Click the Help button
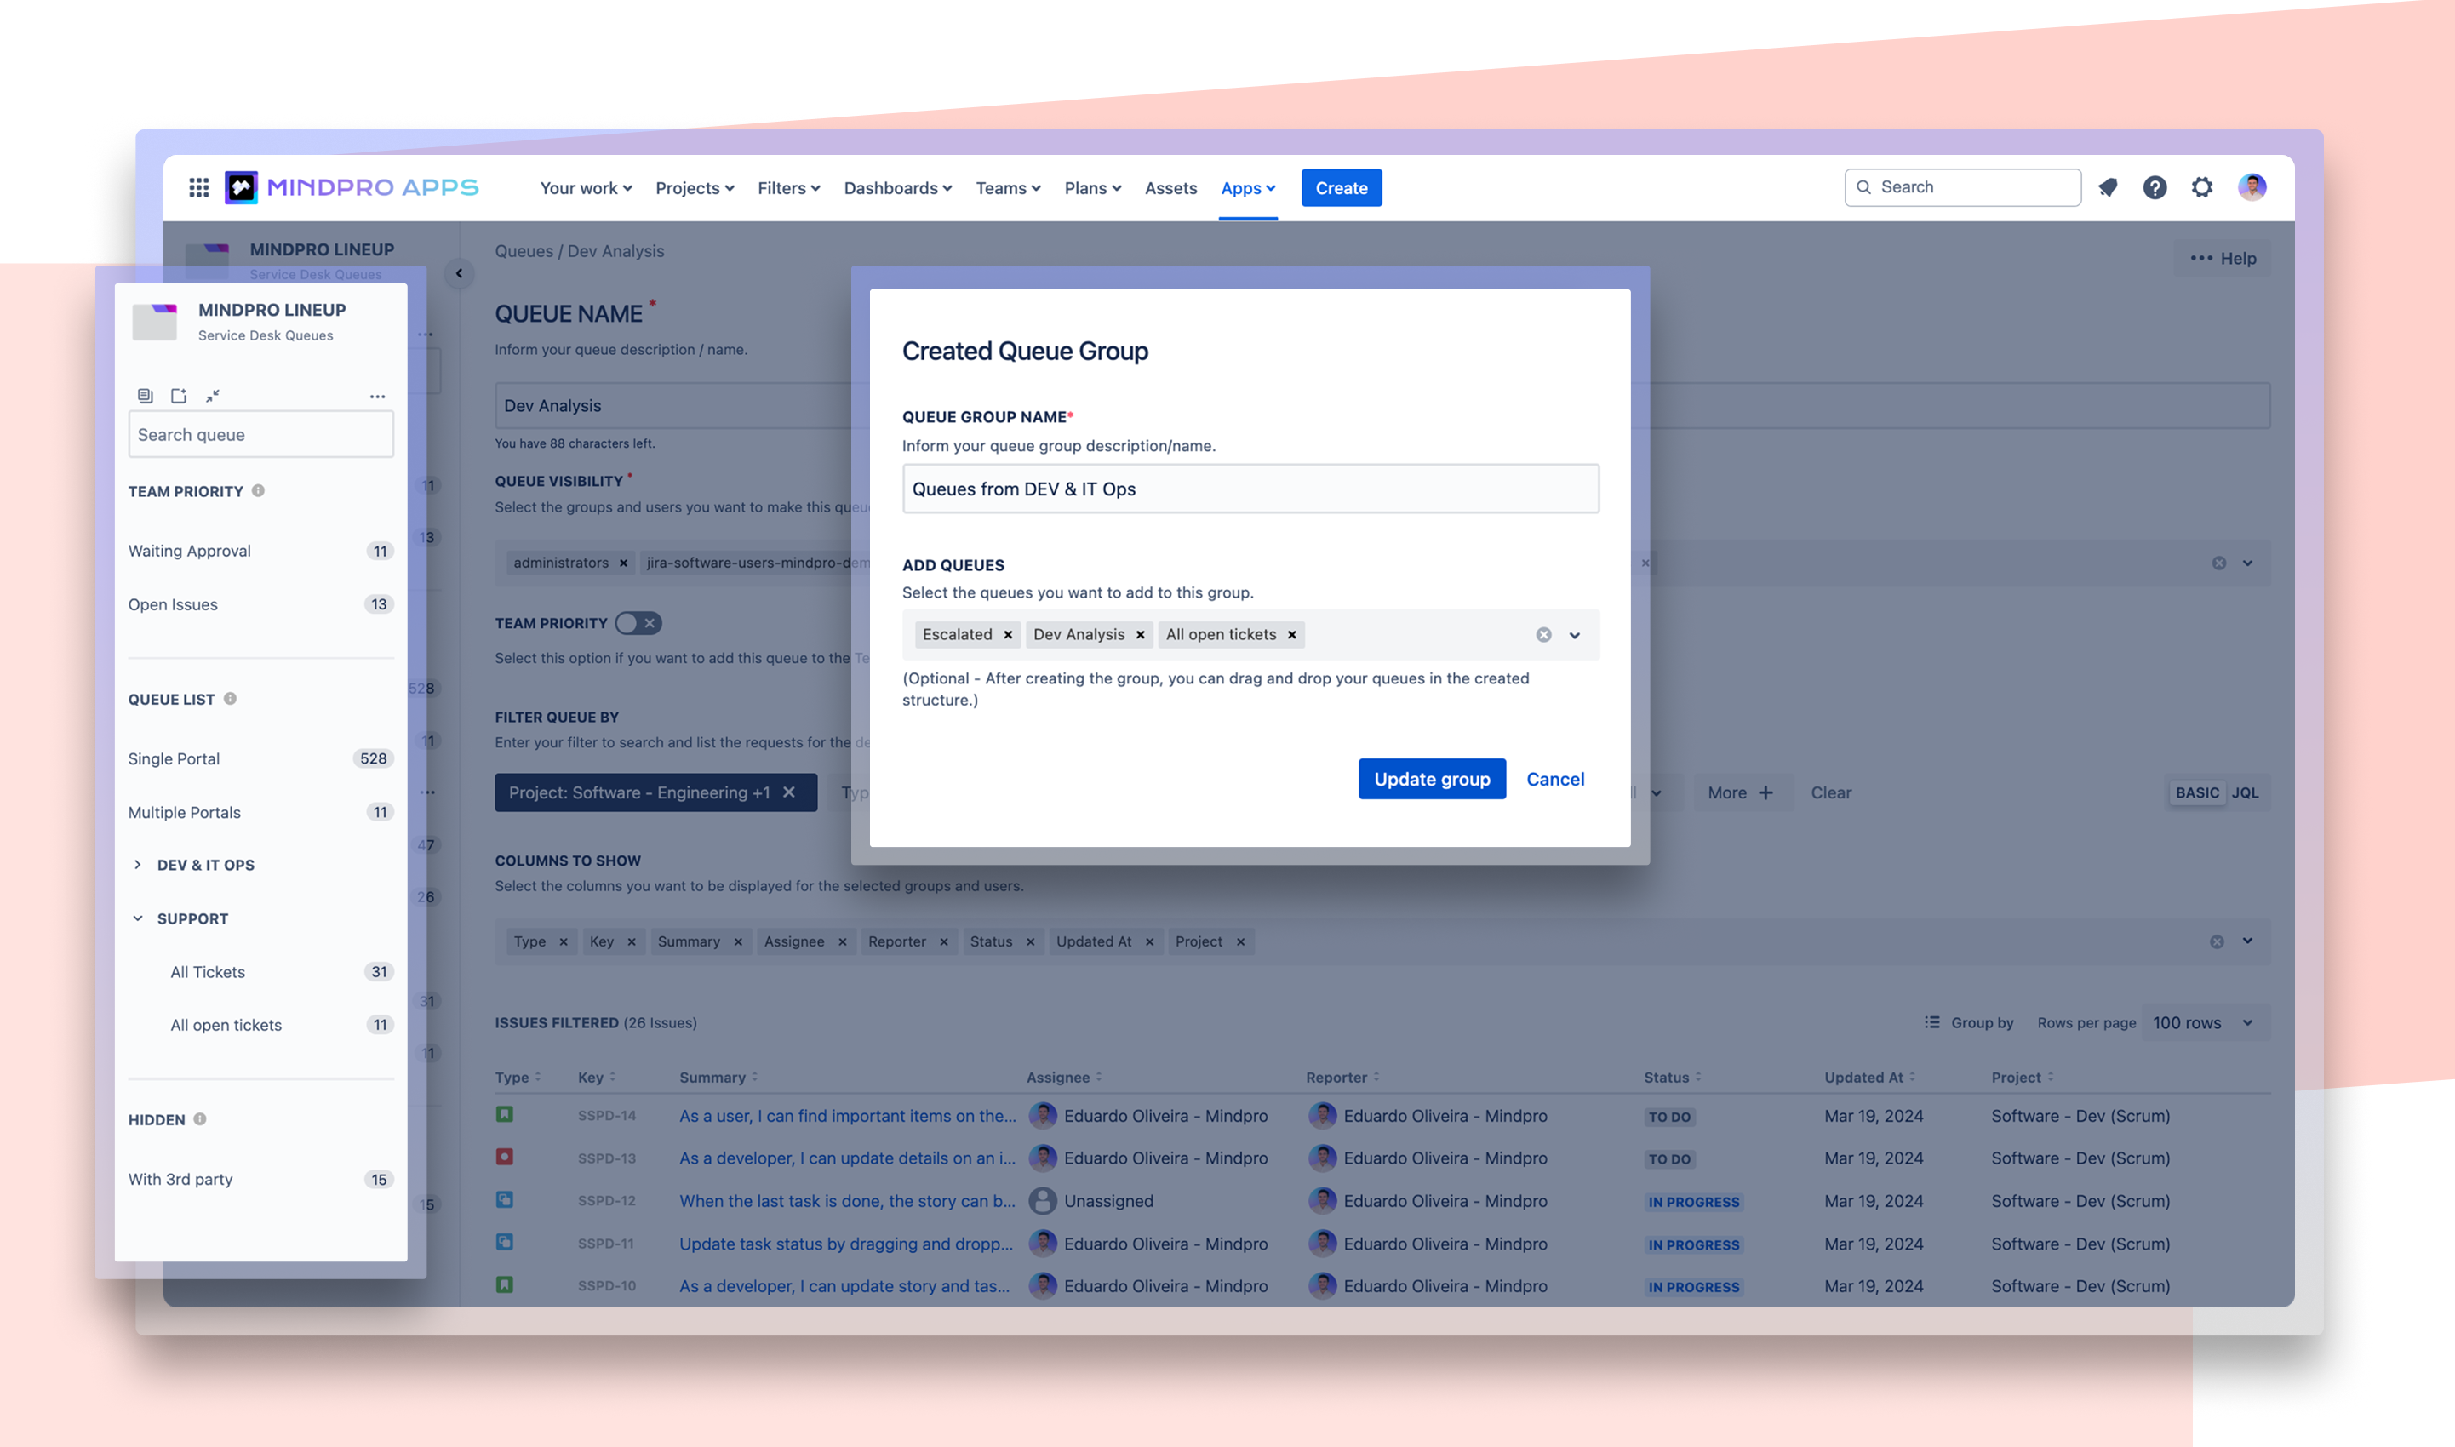Image resolution: width=2455 pixels, height=1447 pixels. (2222, 257)
